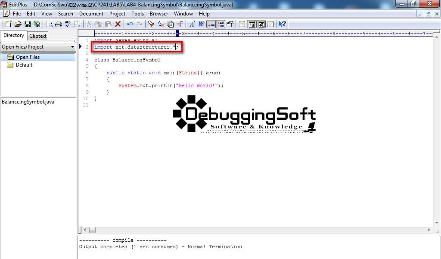The image size is (441, 259).
Task: Open a file with the folder icon
Action: (x=18, y=24)
